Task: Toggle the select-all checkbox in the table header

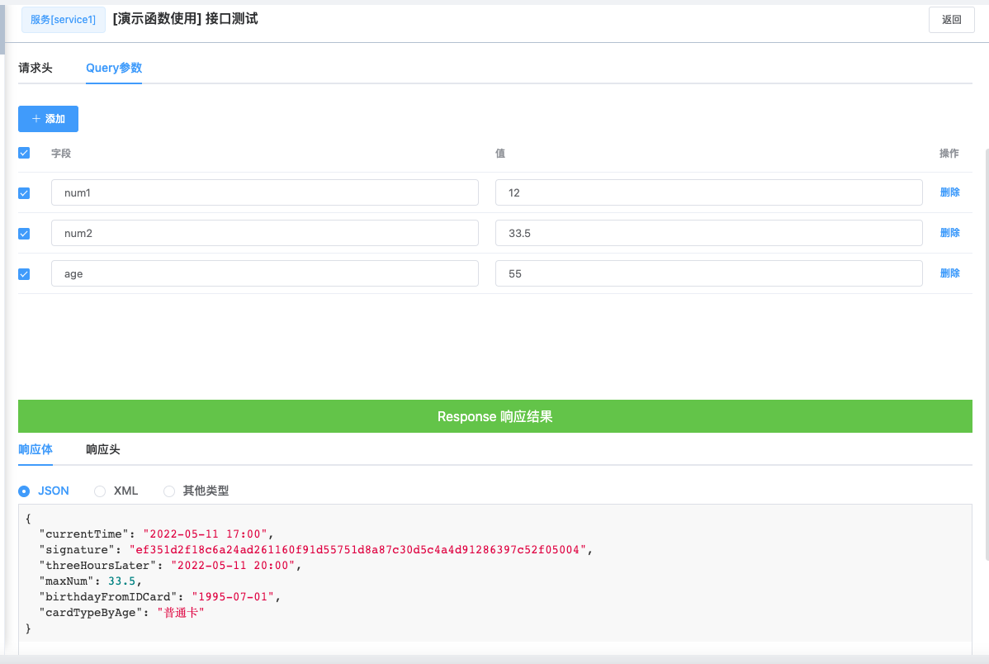Action: 24,153
